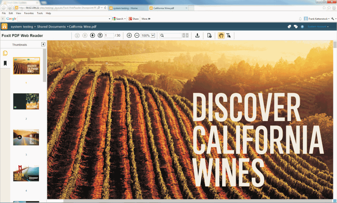Open Frank Kettenstock account dropdown

[x=317, y=19]
